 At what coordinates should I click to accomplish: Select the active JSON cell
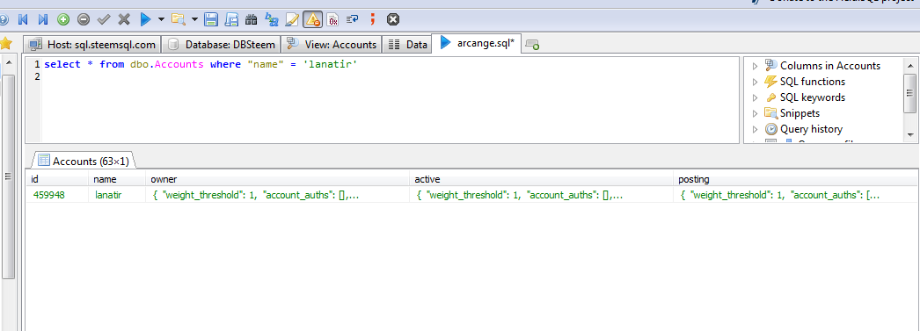(x=541, y=195)
